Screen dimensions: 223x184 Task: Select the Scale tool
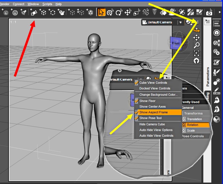(137, 12)
